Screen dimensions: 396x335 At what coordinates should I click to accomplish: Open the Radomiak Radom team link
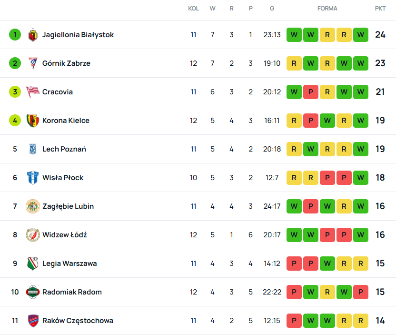[72, 292]
